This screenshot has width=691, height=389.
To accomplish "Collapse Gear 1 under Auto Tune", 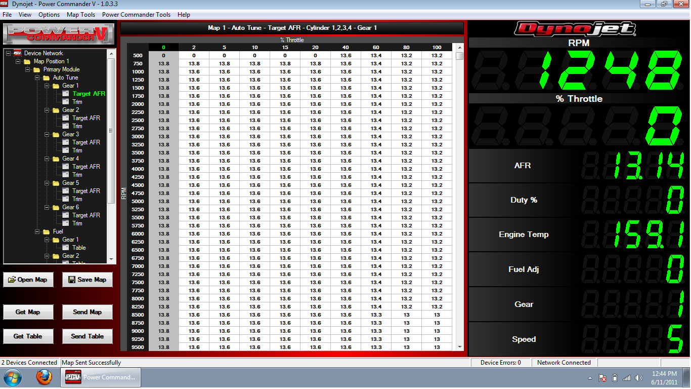I will pyautogui.click(x=47, y=86).
